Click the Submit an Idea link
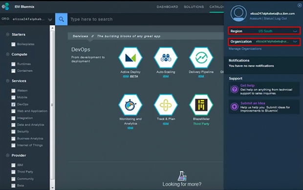Viewport: 303px width, 190px height. coord(253,103)
